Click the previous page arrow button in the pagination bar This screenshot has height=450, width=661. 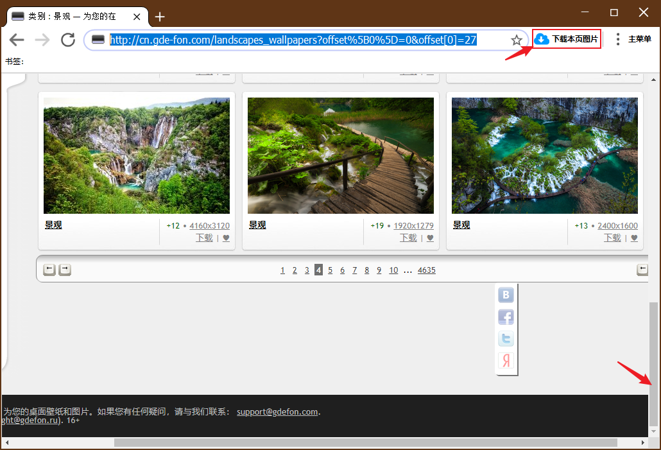pyautogui.click(x=49, y=270)
